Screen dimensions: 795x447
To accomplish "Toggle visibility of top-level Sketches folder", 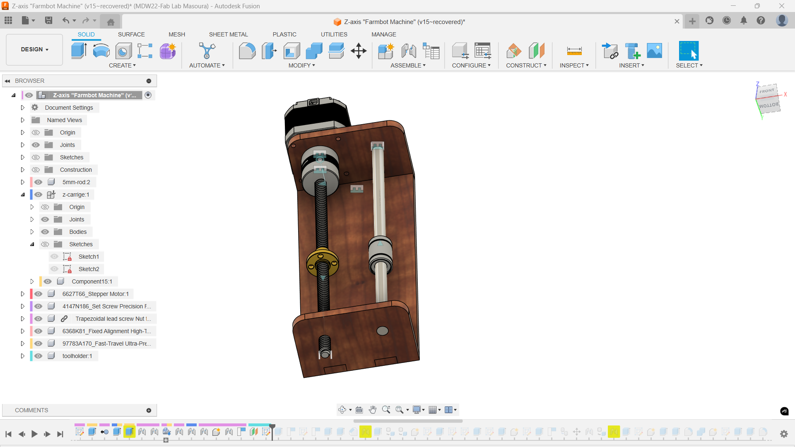I will [x=36, y=157].
